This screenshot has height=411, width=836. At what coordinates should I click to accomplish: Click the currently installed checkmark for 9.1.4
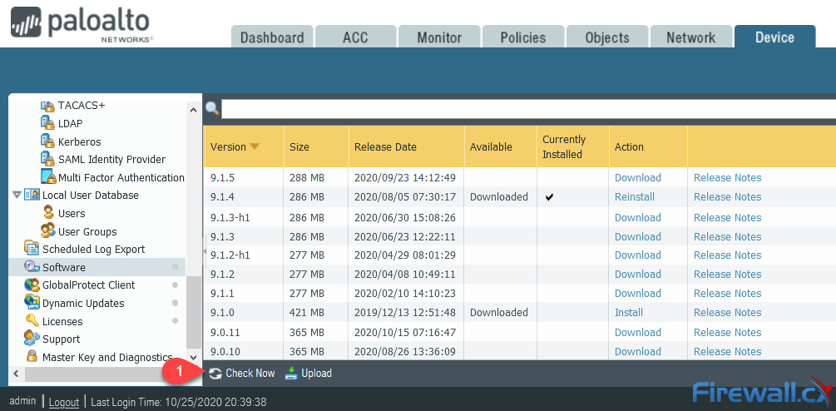[549, 197]
